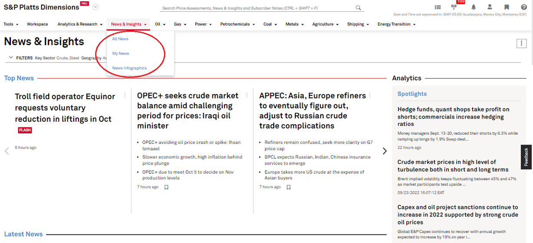Click the Feedback side tab

[x=526, y=157]
